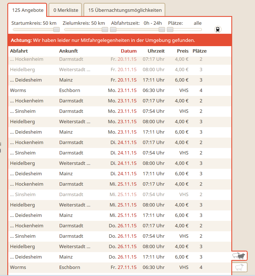255x276 pixels.
Task: Sort by the Datum column header
Action: pos(129,51)
